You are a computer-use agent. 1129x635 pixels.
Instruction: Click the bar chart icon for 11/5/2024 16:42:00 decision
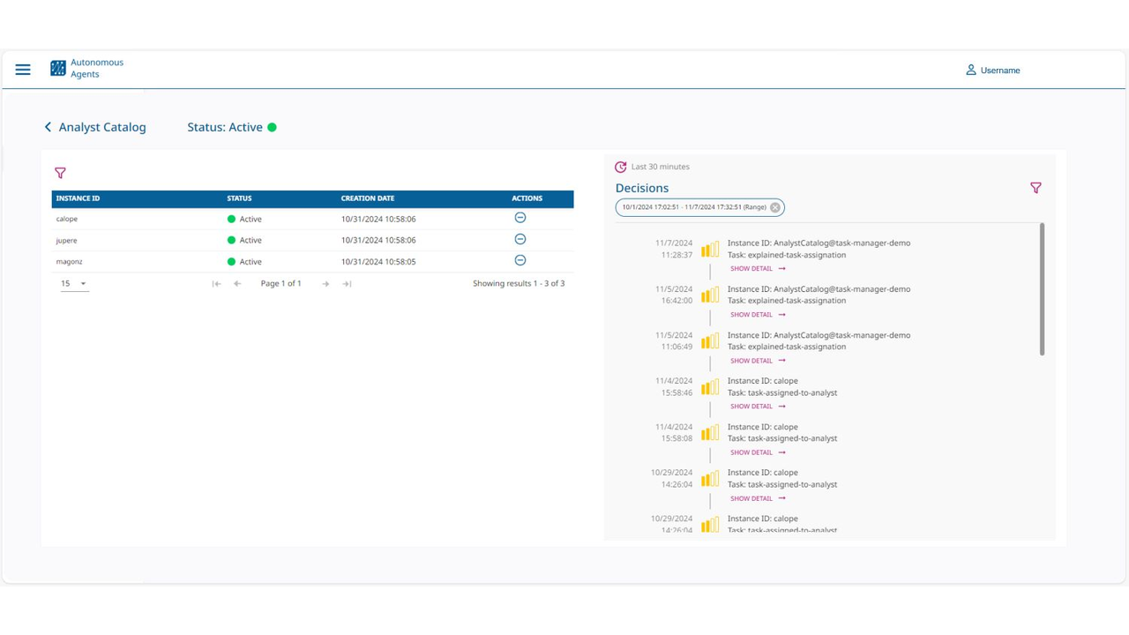pyautogui.click(x=710, y=295)
